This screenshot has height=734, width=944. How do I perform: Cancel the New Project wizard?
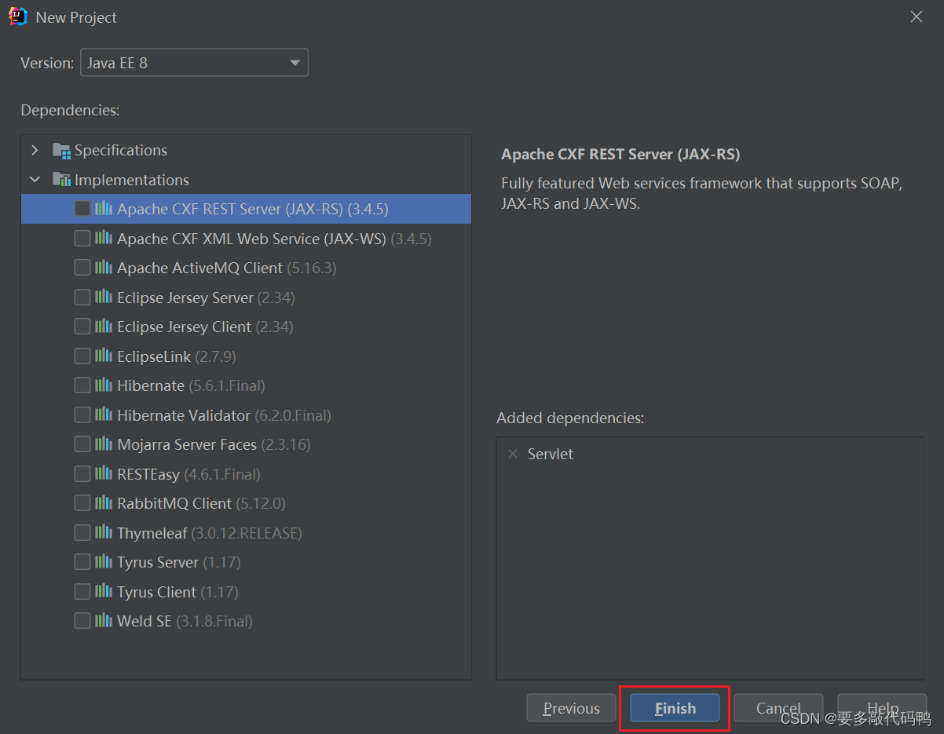[x=778, y=708]
